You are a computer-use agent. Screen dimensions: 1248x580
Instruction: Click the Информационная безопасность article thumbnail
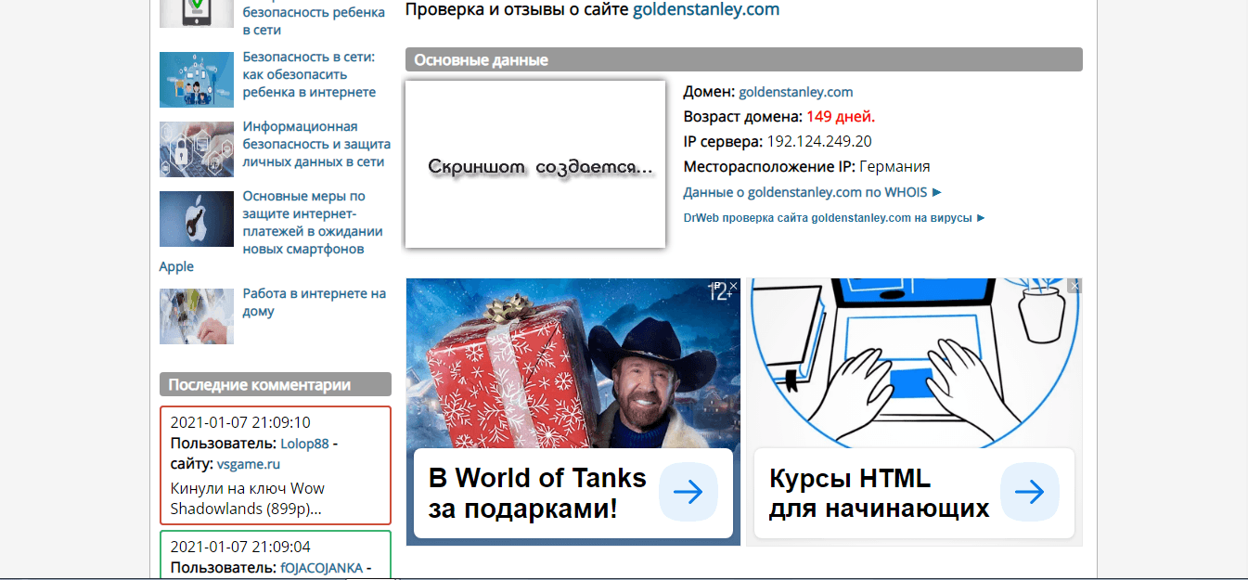[x=196, y=149]
